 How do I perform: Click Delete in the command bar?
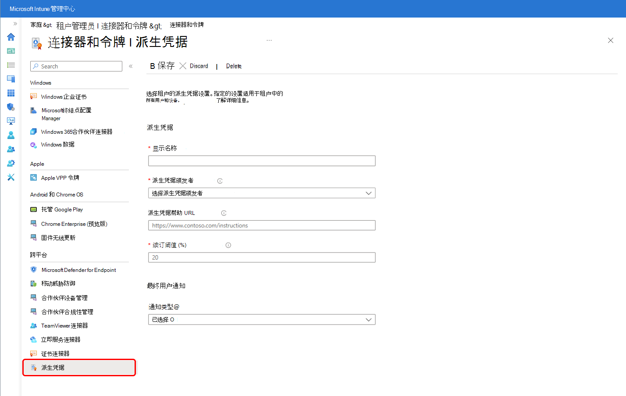click(x=234, y=66)
